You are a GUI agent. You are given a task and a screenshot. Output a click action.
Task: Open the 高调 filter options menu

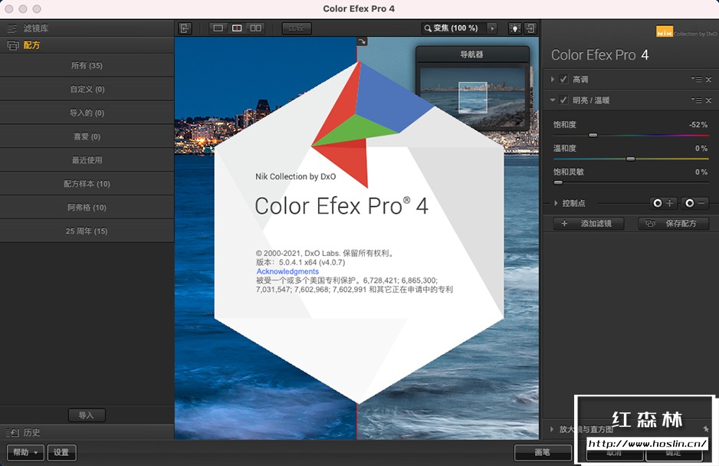697,80
